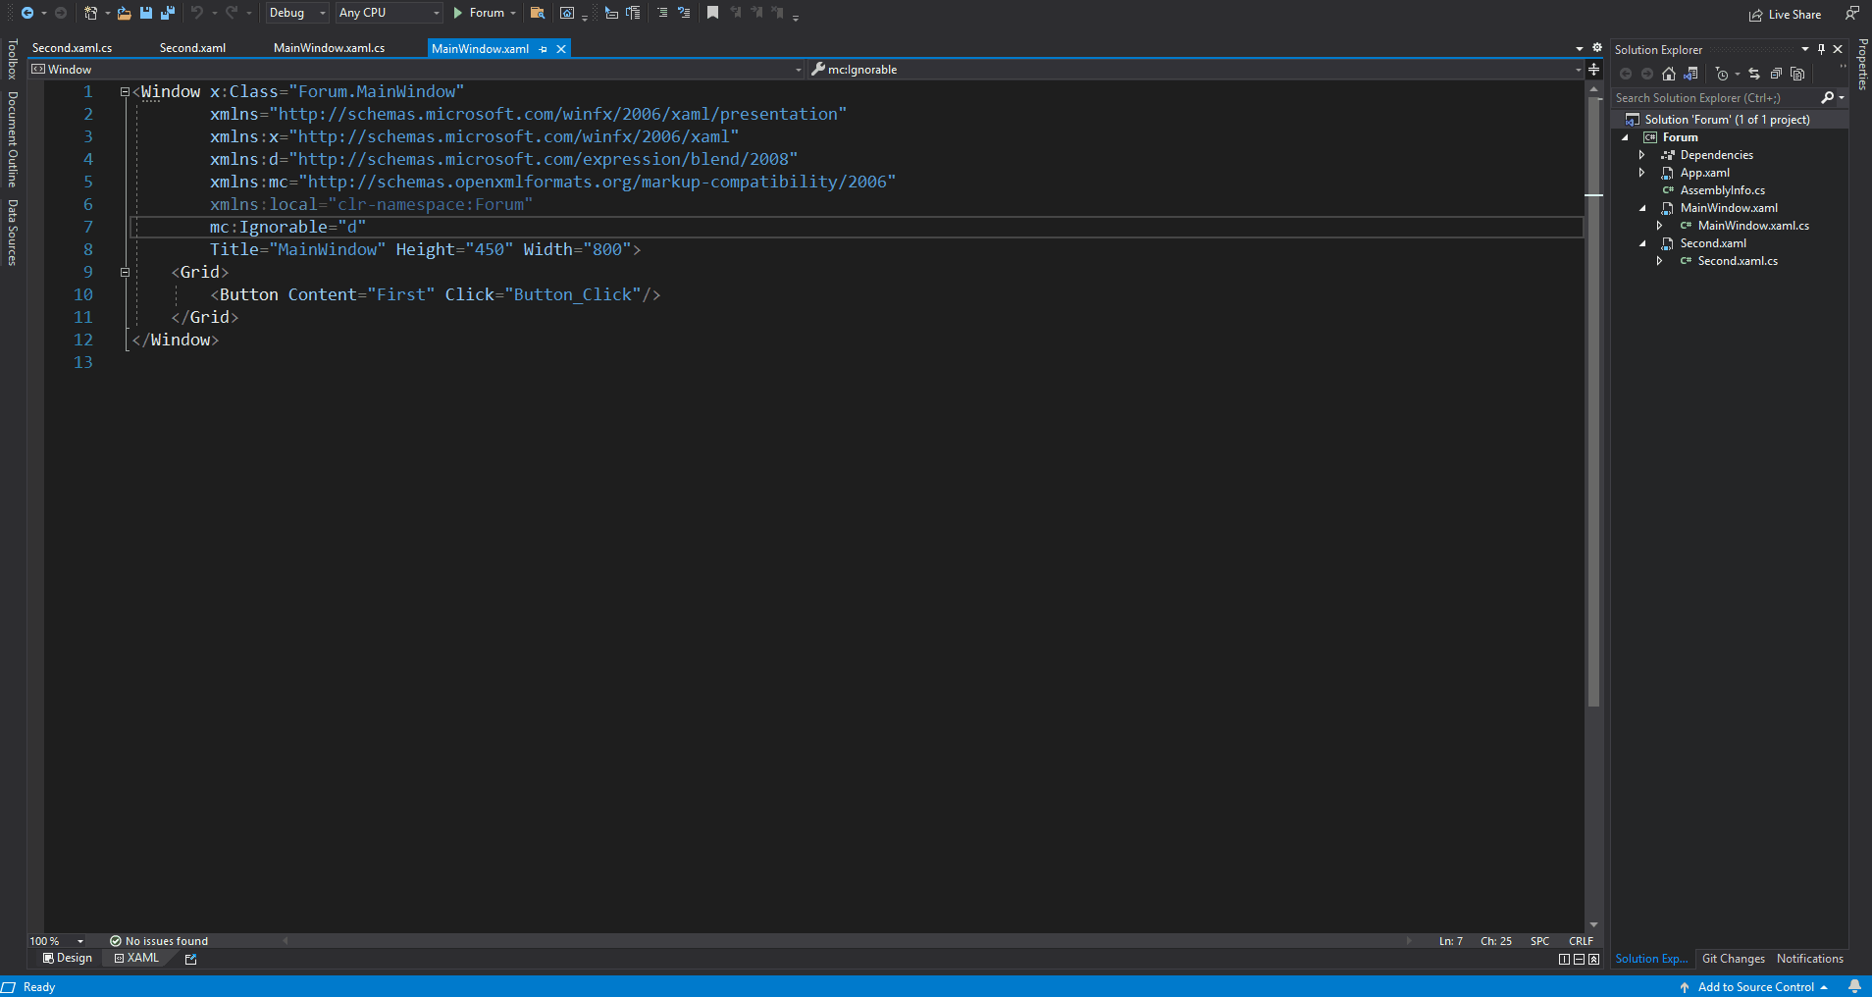Open the 100% editor zoom selector
The image size is (1872, 997).
point(54,940)
